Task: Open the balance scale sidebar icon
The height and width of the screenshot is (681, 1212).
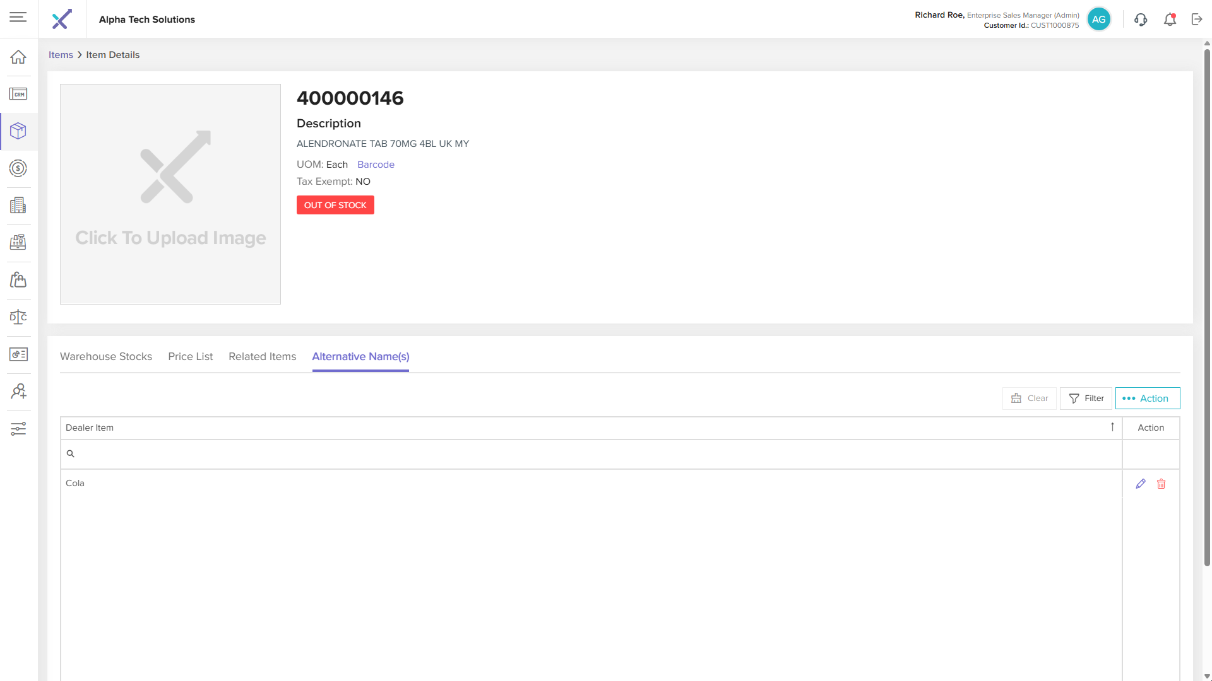Action: [x=18, y=317]
